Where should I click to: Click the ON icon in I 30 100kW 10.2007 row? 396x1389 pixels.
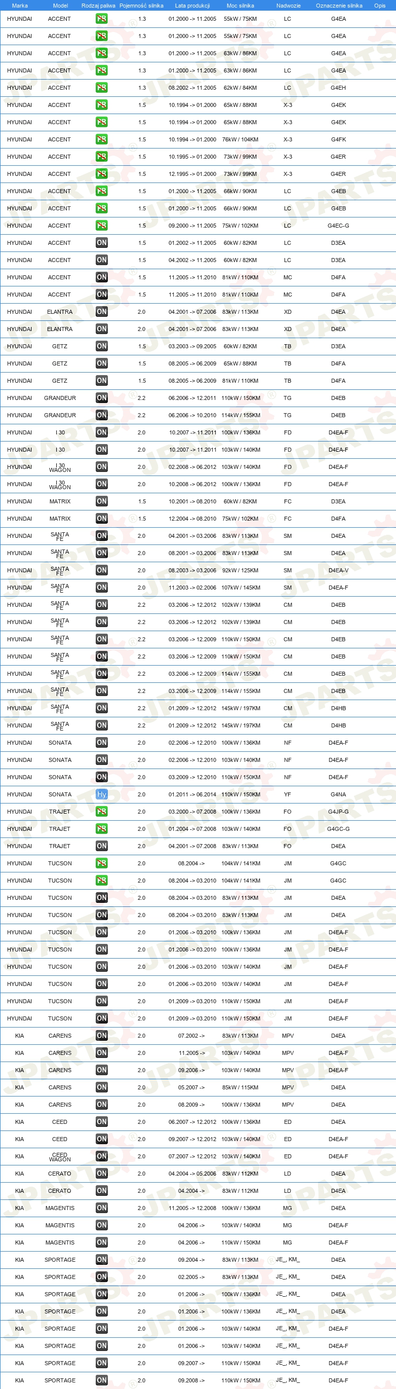point(101,432)
